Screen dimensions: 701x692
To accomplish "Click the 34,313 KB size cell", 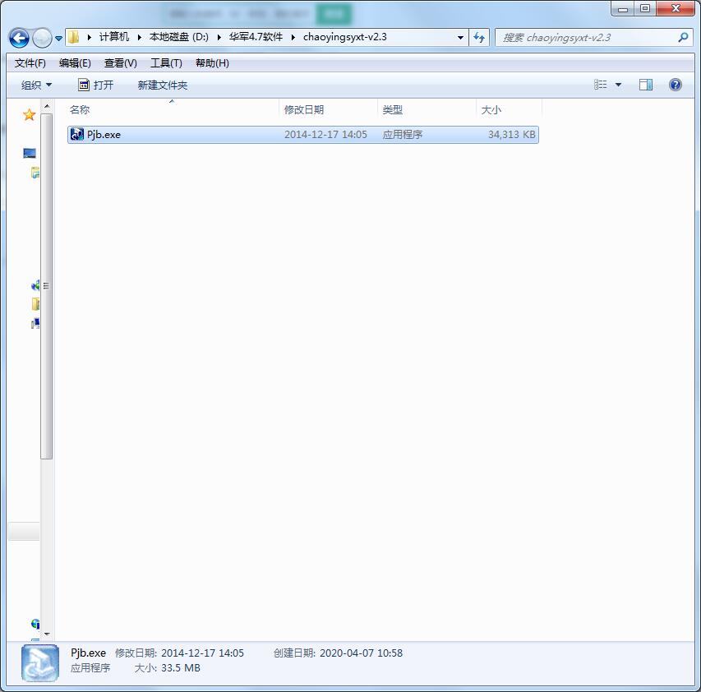I will (x=511, y=135).
